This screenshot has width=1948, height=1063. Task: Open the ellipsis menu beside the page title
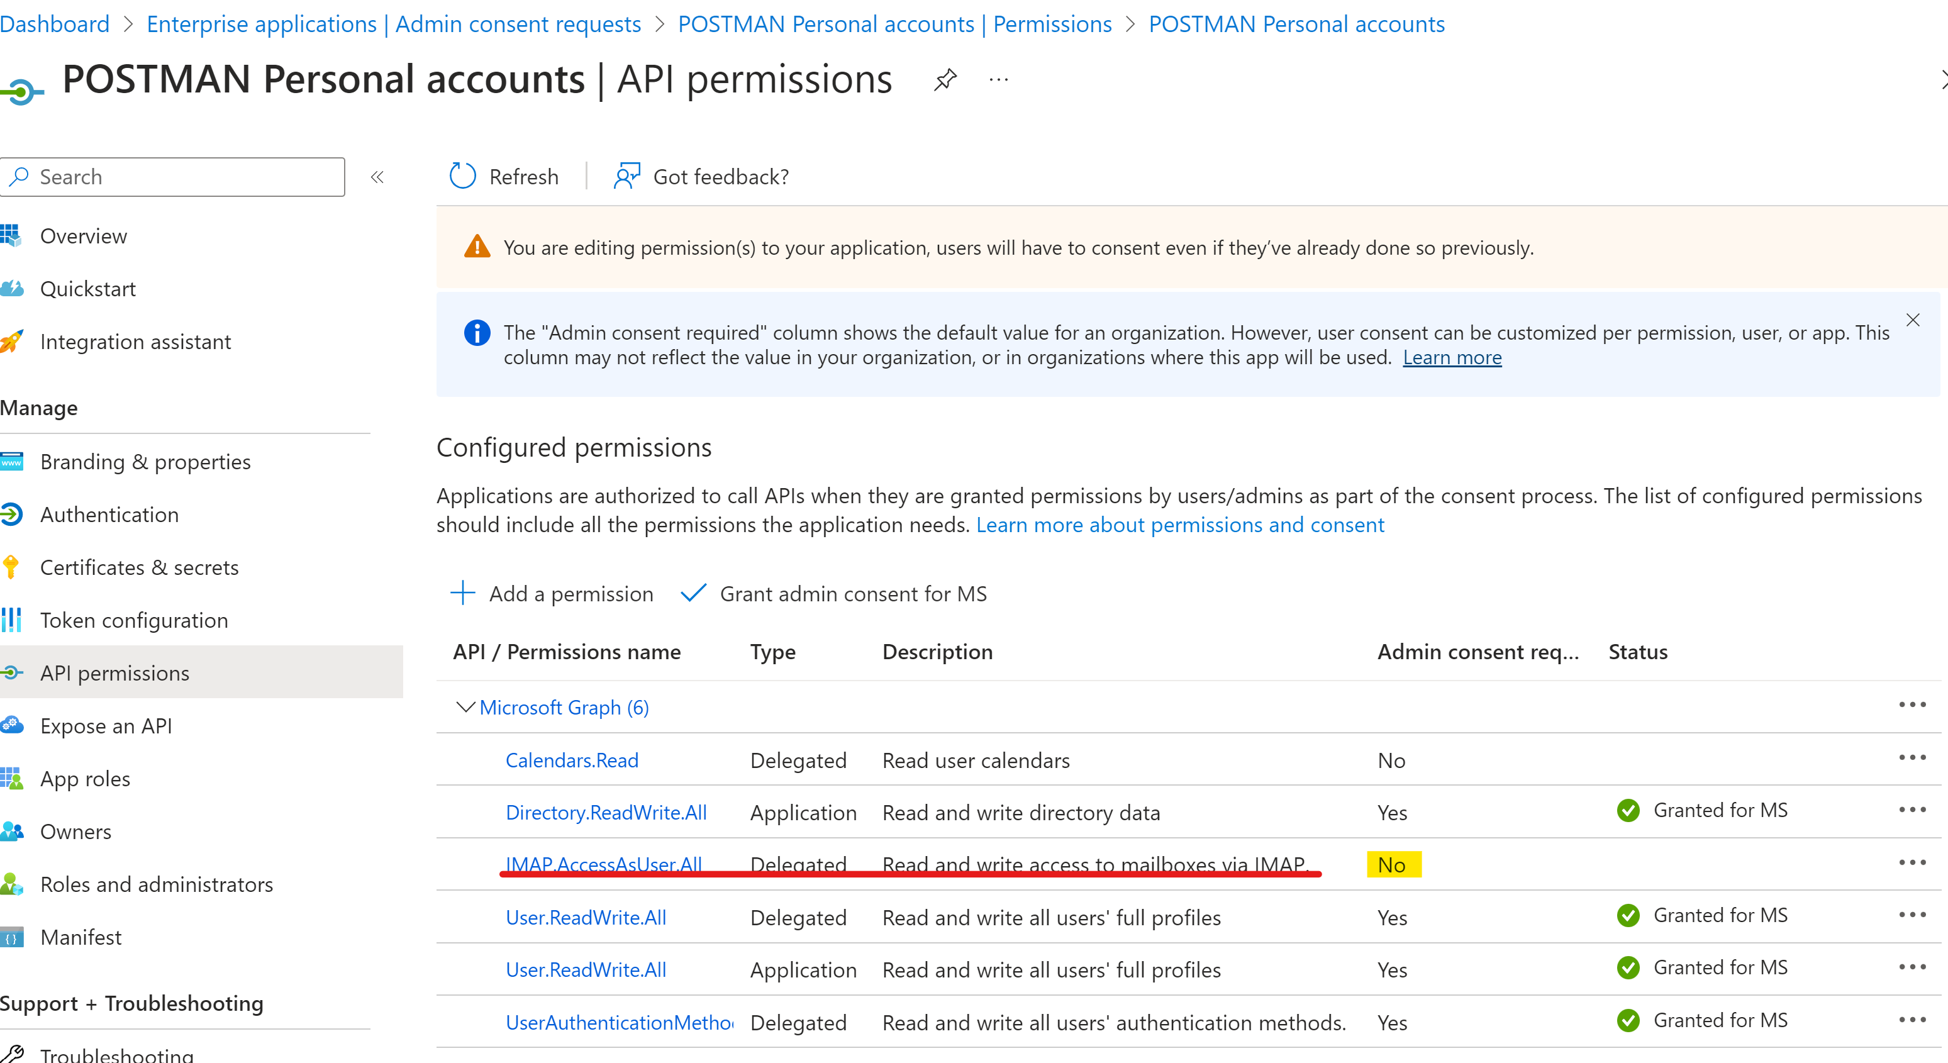point(999,79)
